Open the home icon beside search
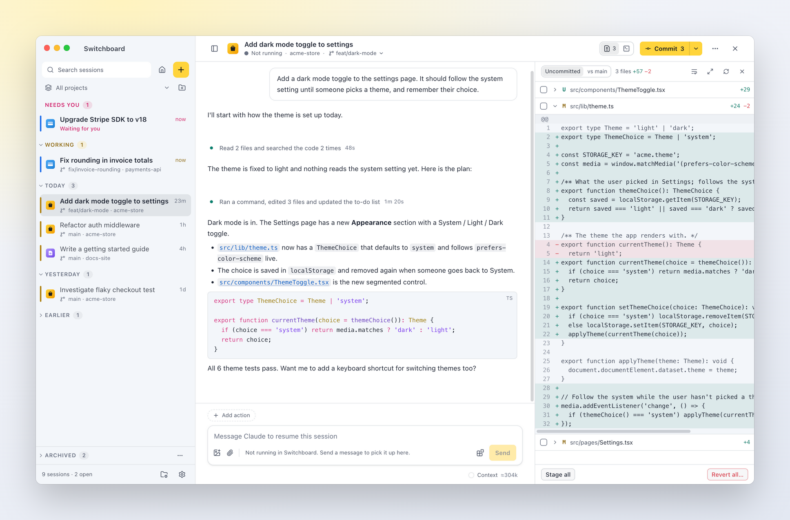Image resolution: width=790 pixels, height=520 pixels. click(162, 70)
